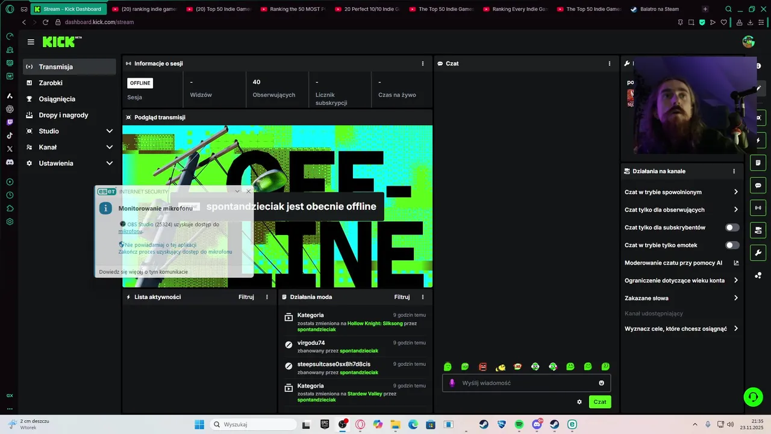
Task: Select Osiągnięcia in the sidebar
Action: [69, 99]
